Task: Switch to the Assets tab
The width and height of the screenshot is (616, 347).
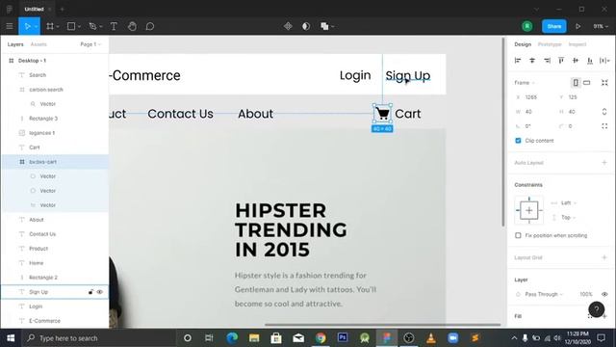Action: [38, 44]
